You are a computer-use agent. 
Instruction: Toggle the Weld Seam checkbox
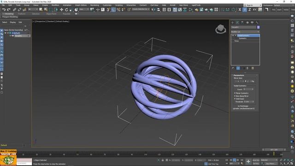(x=235, y=99)
